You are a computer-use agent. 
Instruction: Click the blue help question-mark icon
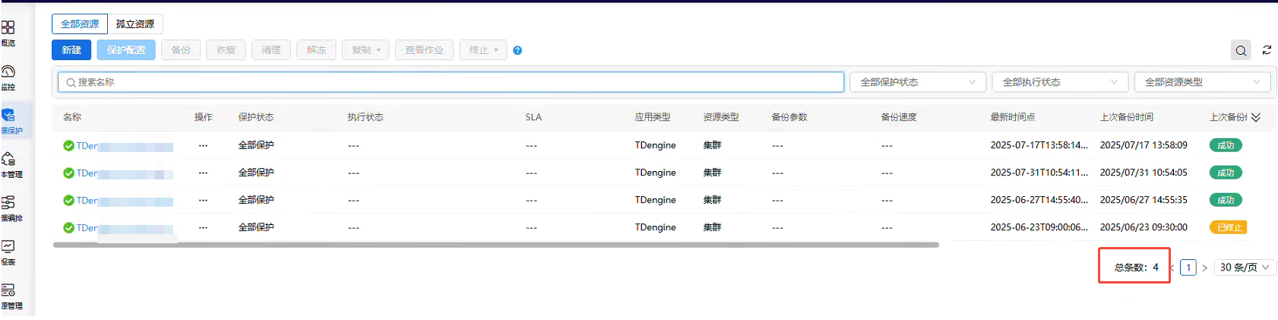517,50
